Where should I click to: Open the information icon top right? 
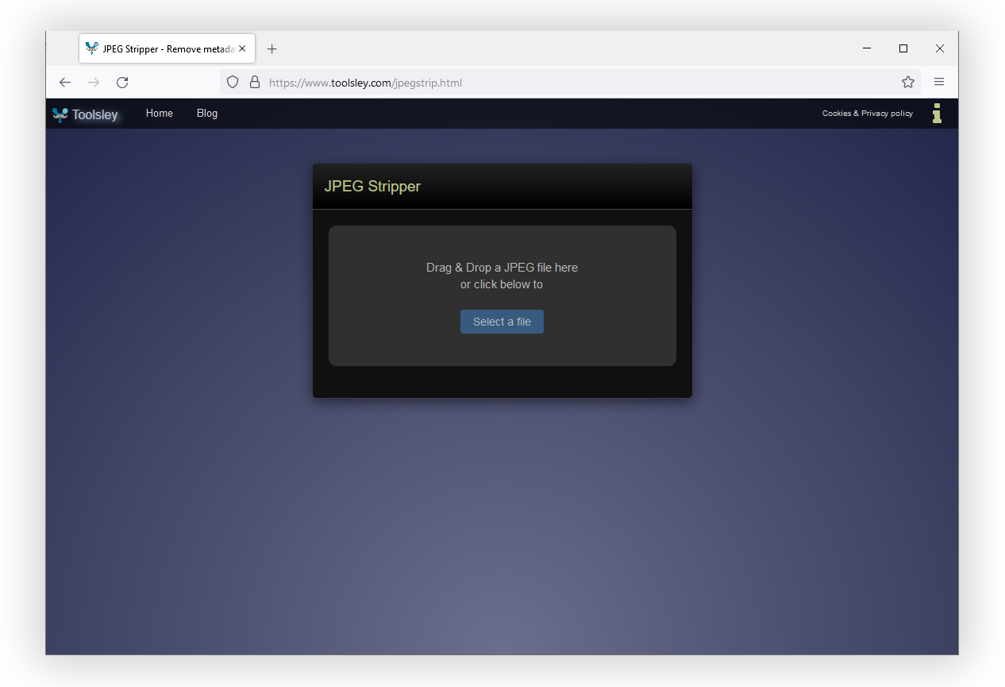937,114
